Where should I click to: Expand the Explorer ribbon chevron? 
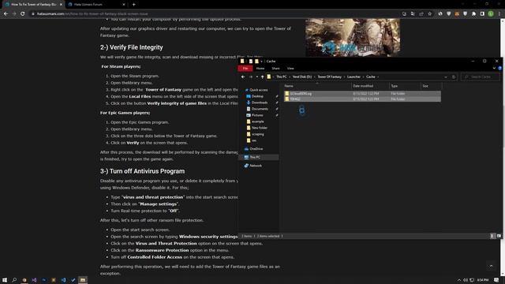click(495, 69)
